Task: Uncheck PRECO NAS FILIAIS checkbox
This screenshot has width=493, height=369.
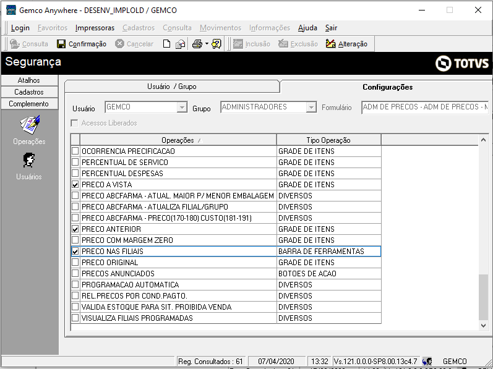Action: click(x=75, y=251)
